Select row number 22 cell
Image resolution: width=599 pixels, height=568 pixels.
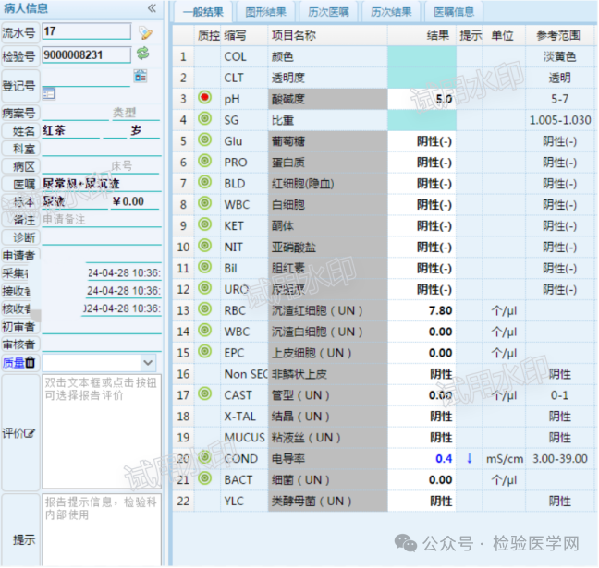coord(183,501)
